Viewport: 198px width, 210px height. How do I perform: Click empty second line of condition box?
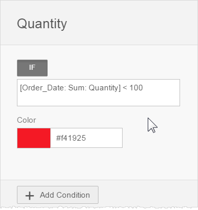pos(98,99)
